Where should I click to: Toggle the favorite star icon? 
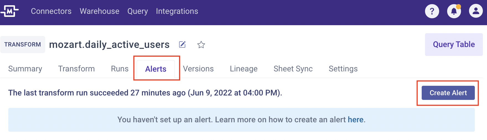point(201,45)
